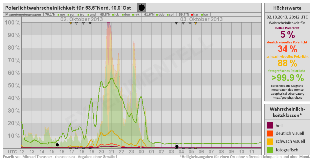This screenshot has width=313, height=159.
Task: Click the green 'jck' station indicator
Action: (114, 15)
